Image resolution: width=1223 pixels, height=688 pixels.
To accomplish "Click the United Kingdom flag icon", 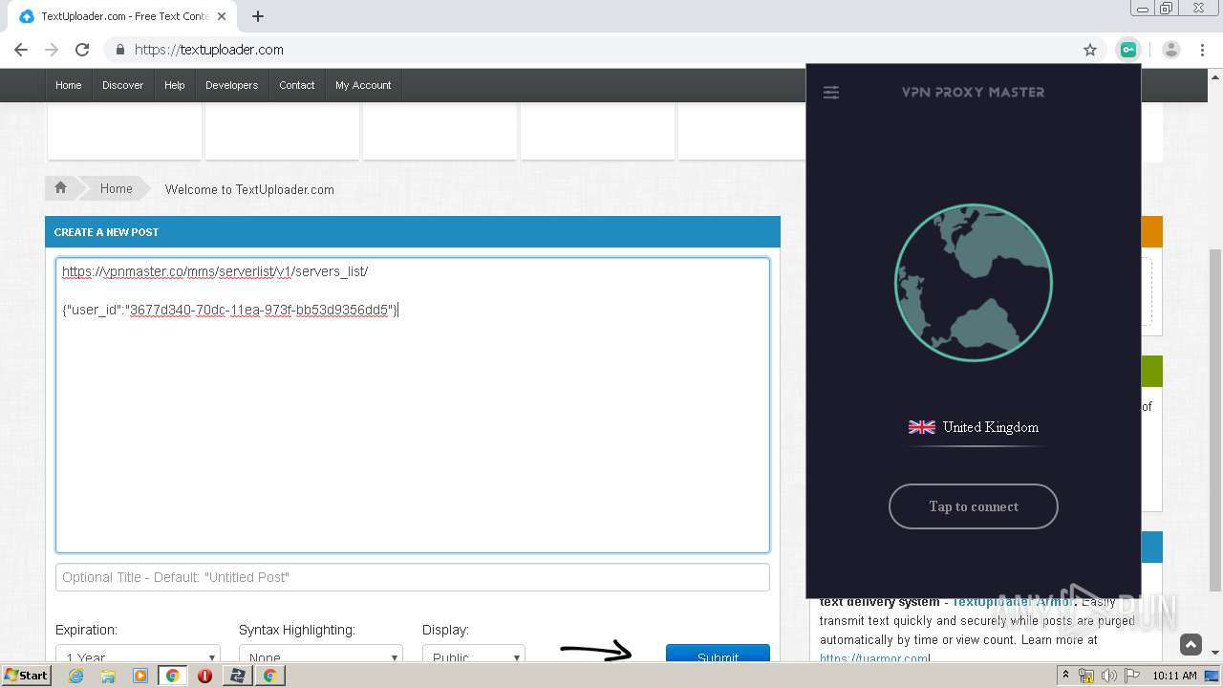I will click(x=922, y=427).
